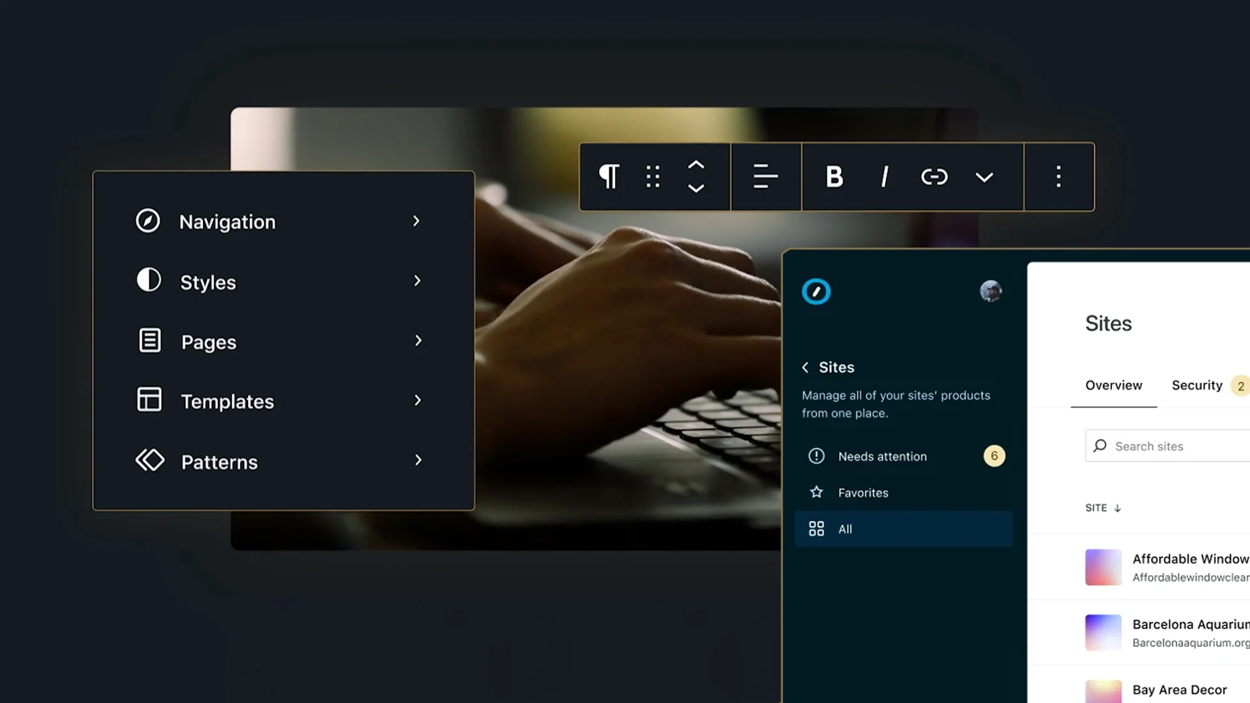
Task: Open the Bay Area Decor site row
Action: [x=1139, y=685]
